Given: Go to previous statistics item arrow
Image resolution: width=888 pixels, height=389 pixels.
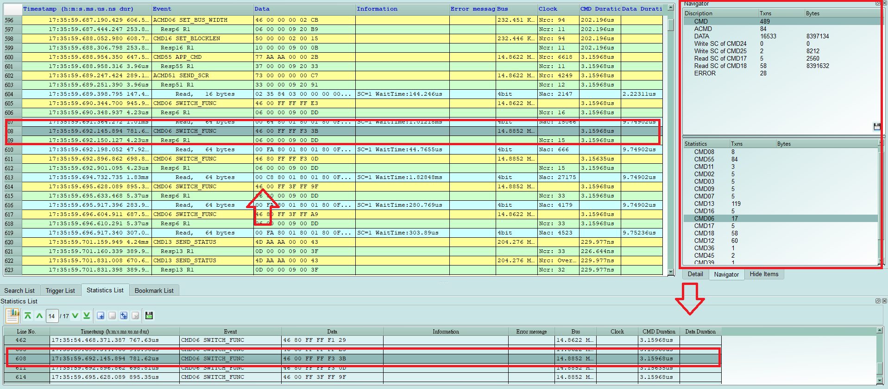Looking at the screenshot, I should [39, 315].
